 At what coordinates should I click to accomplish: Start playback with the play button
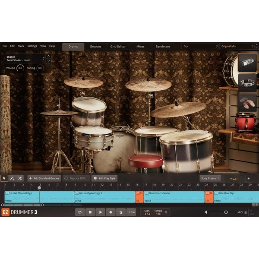(x=101, y=212)
